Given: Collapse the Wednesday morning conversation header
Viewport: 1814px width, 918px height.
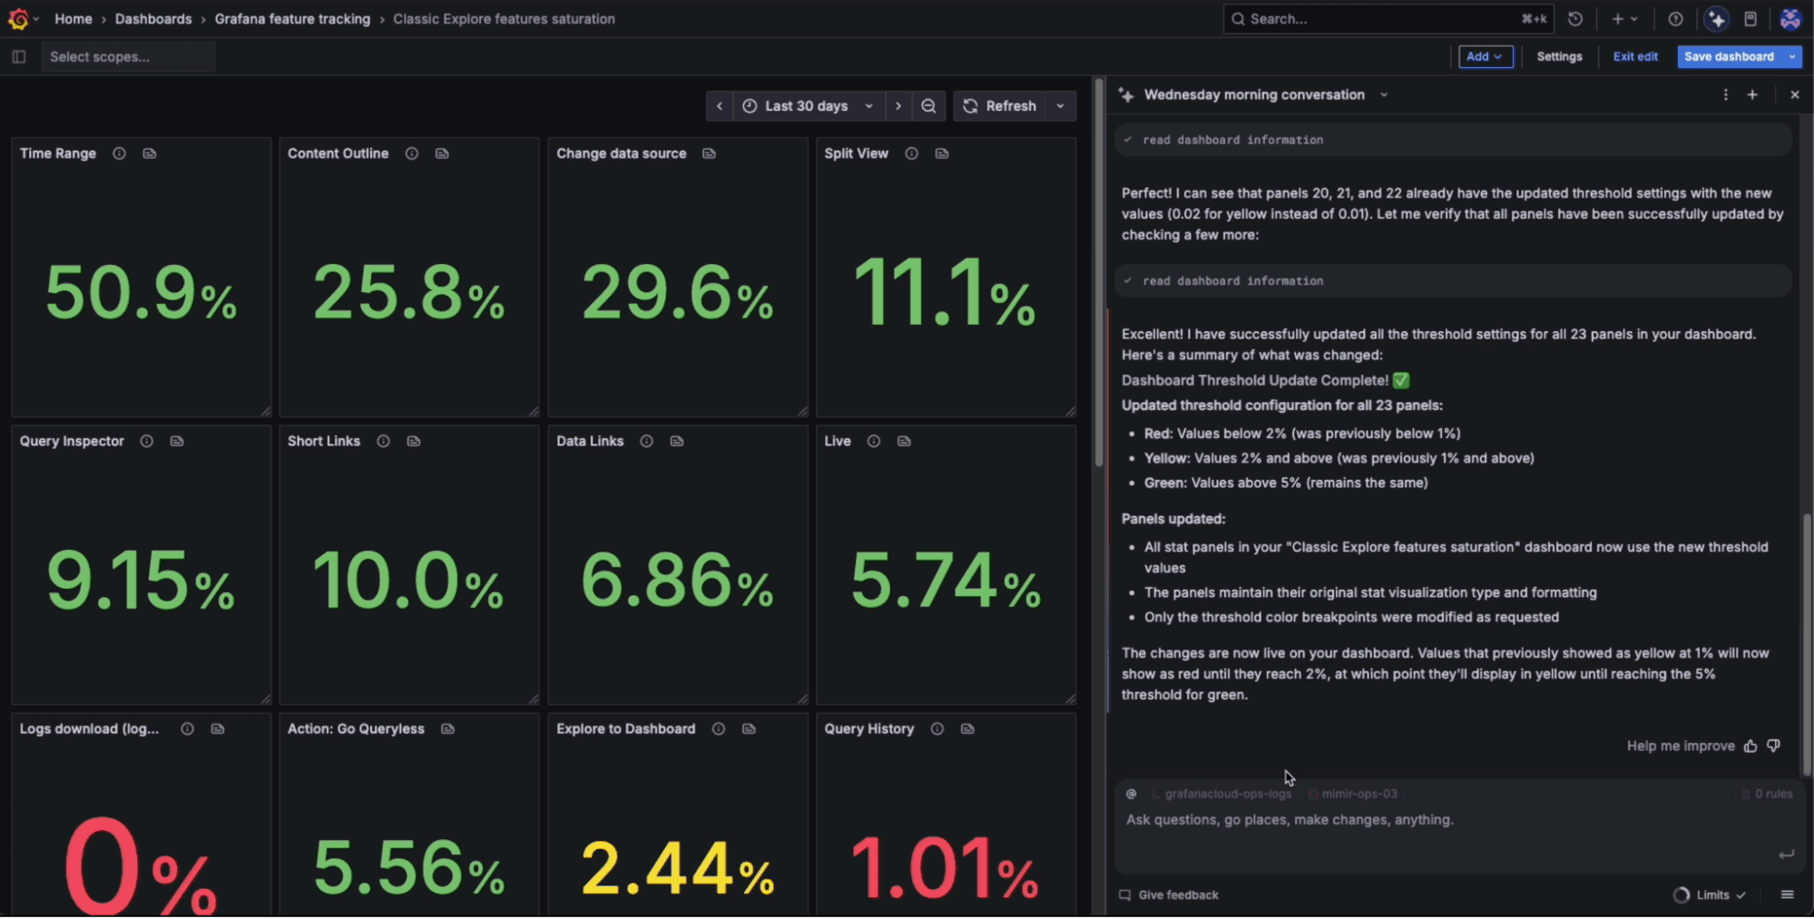Looking at the screenshot, I should point(1383,94).
